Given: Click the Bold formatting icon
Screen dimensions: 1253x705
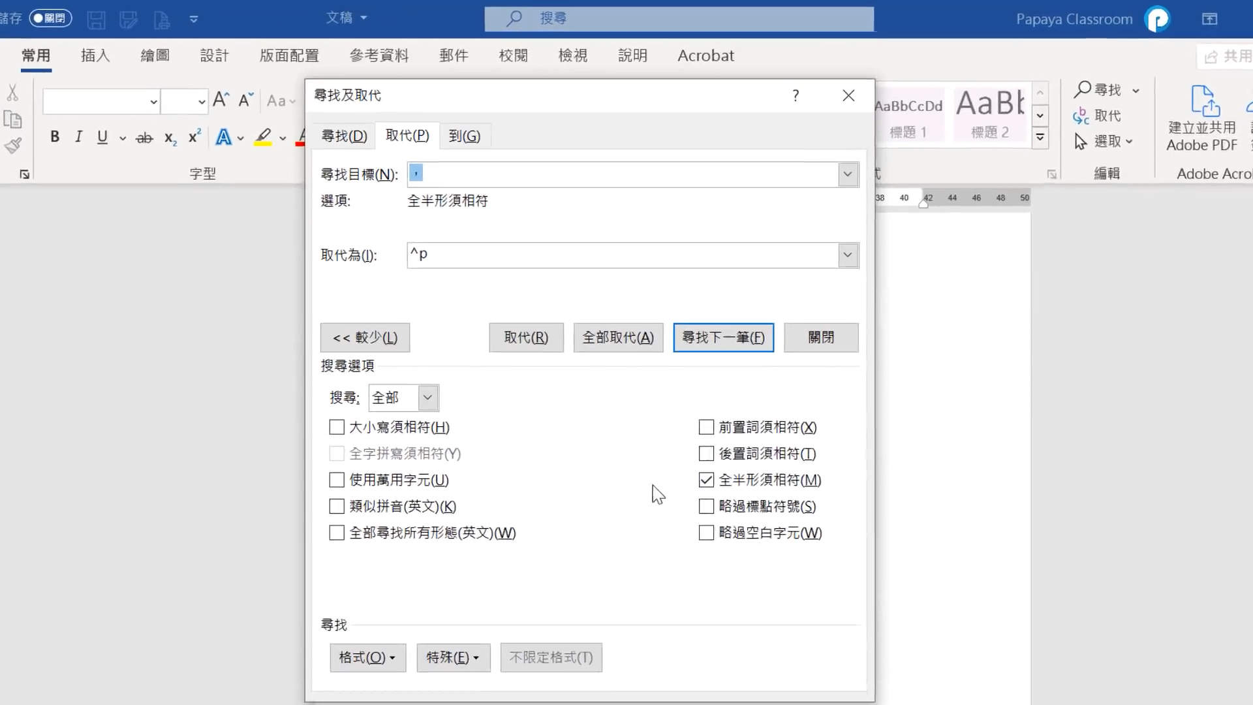Looking at the screenshot, I should point(55,137).
